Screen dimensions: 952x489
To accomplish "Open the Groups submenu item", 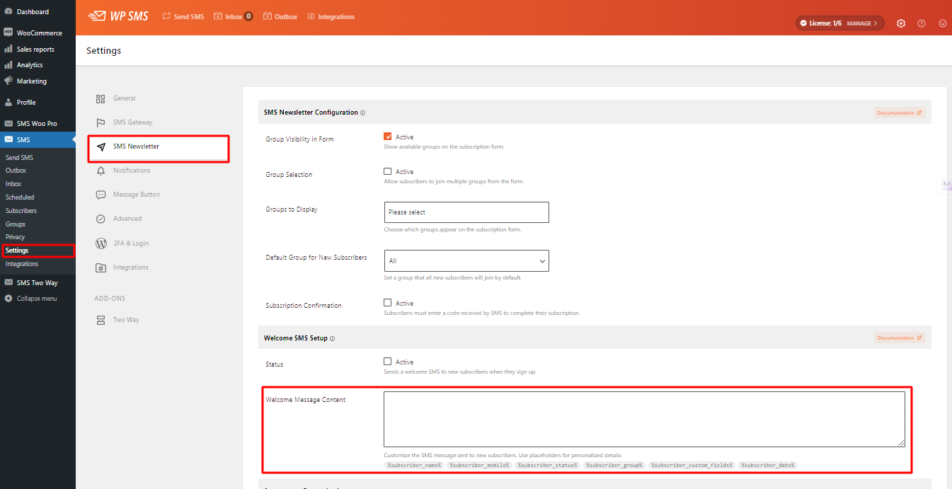I will (x=16, y=224).
